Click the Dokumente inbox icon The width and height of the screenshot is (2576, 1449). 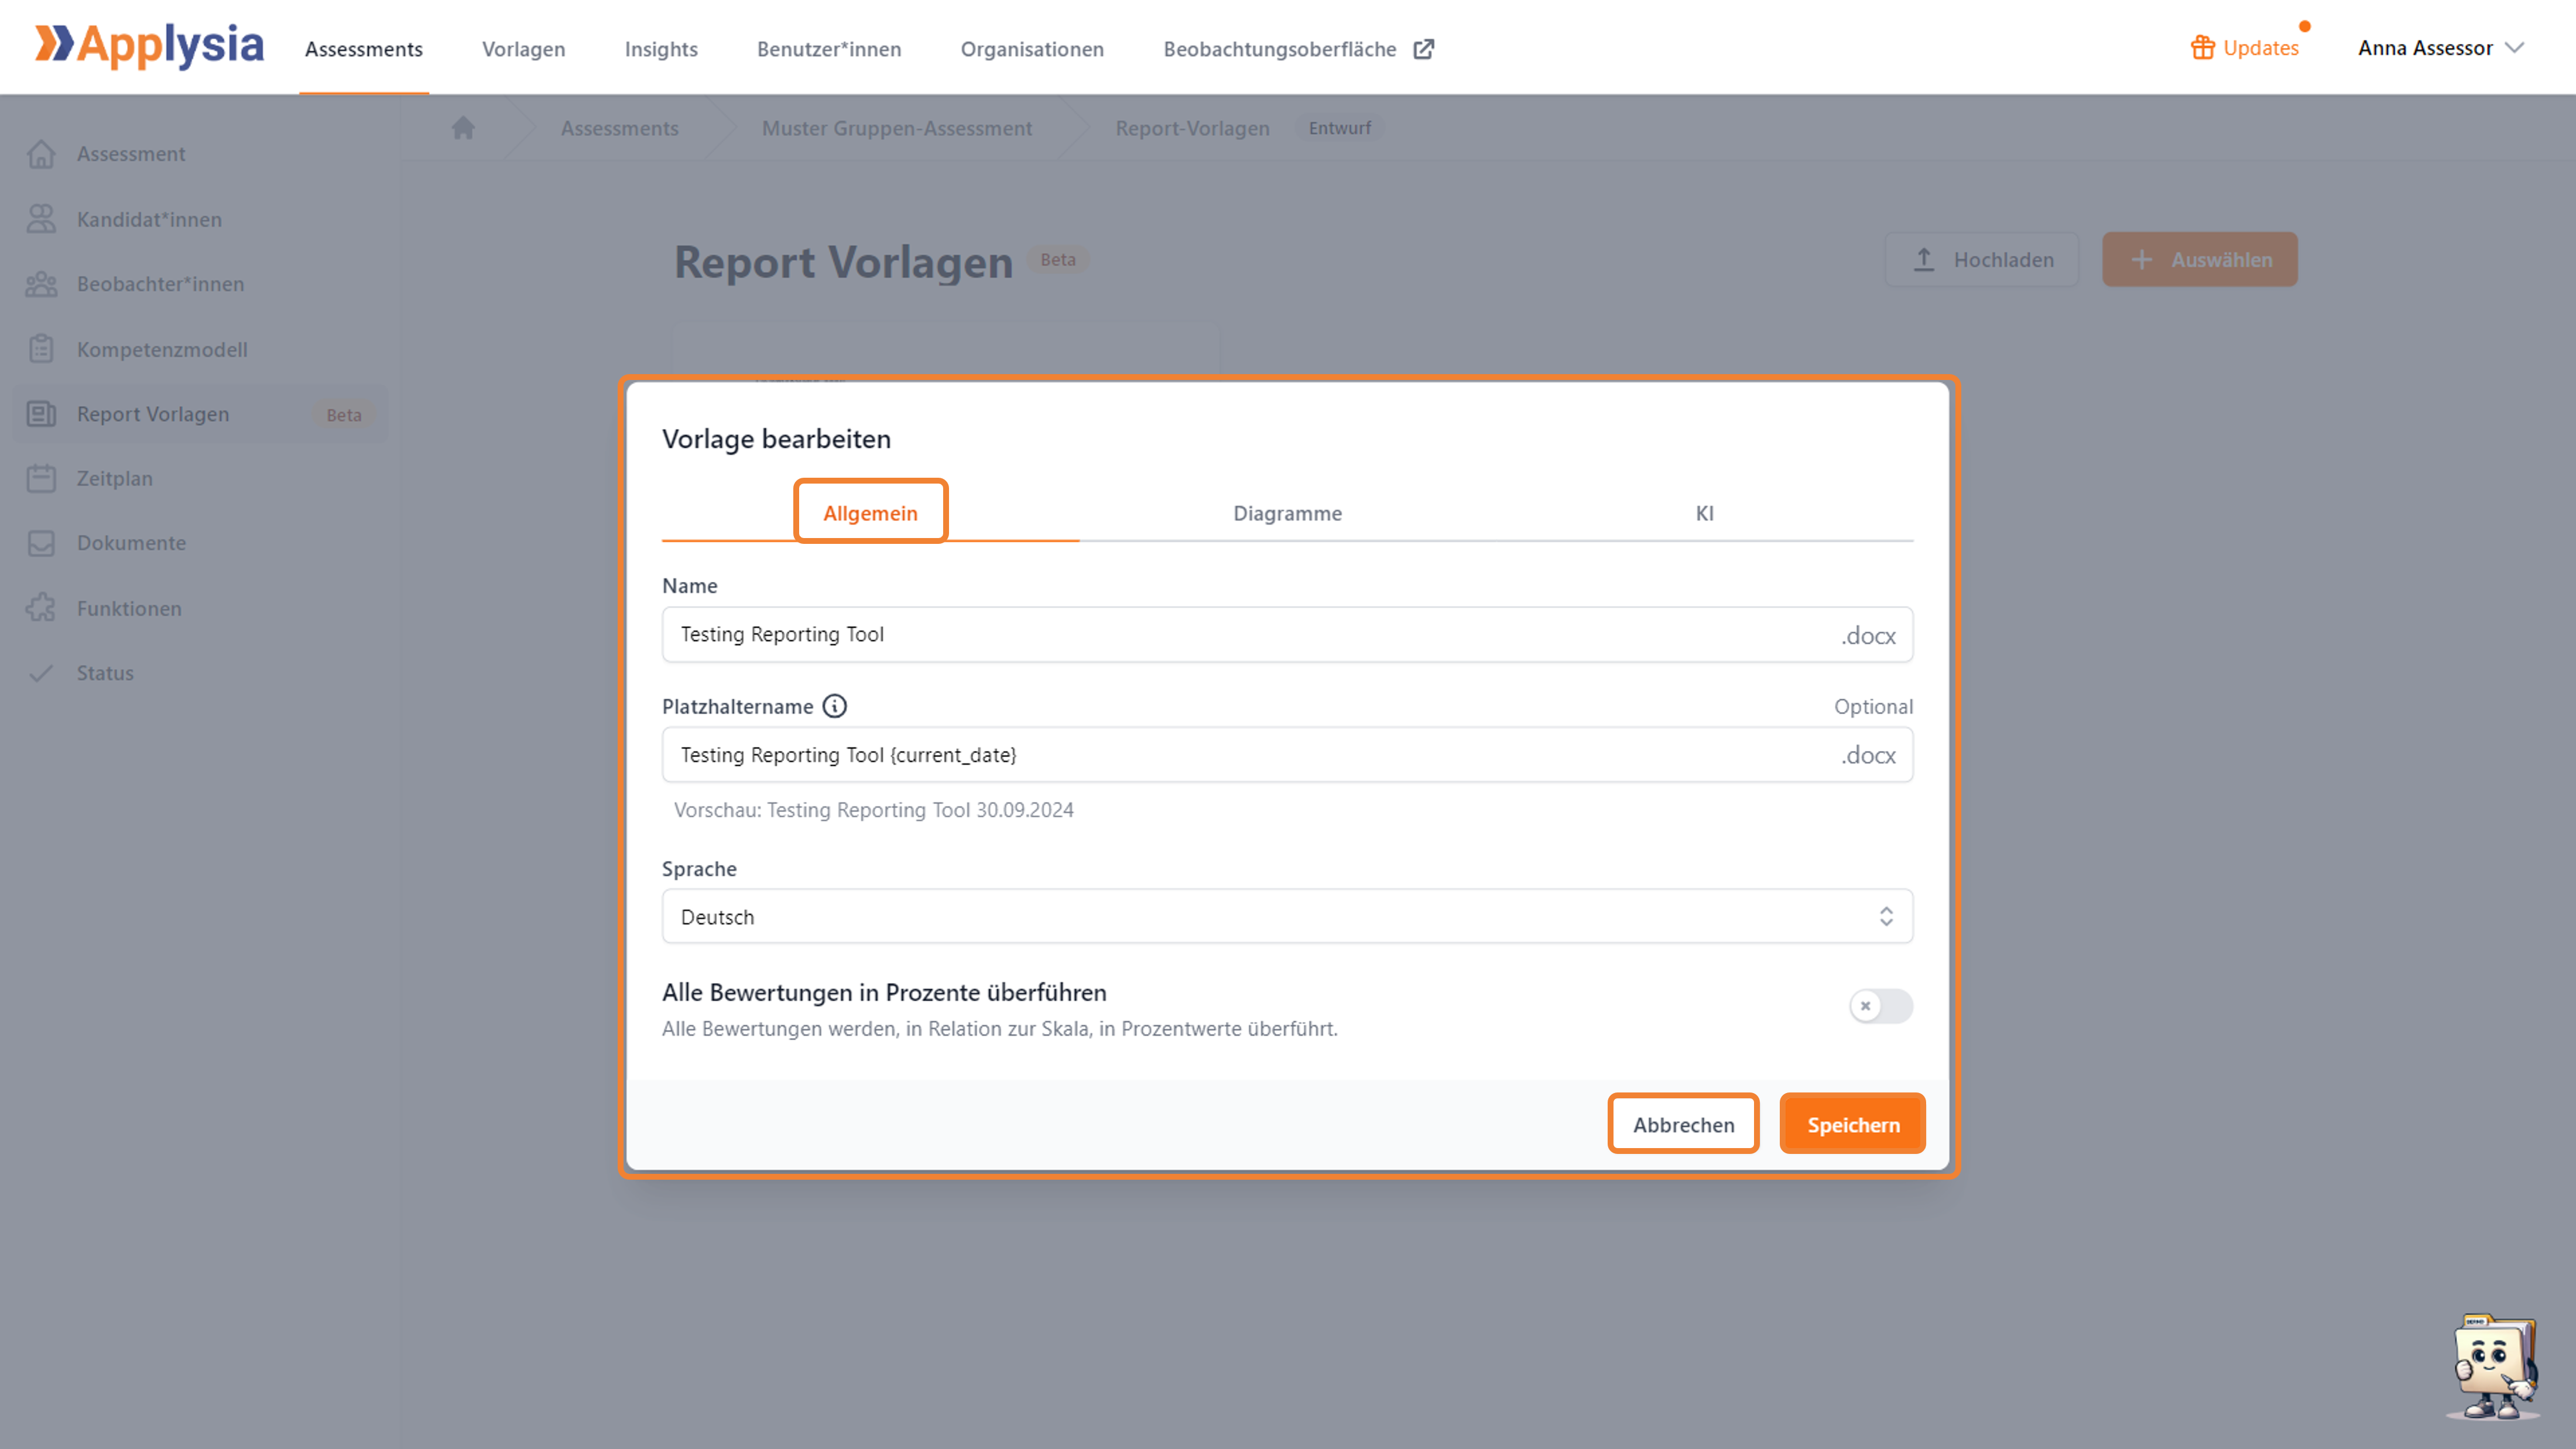click(x=41, y=543)
